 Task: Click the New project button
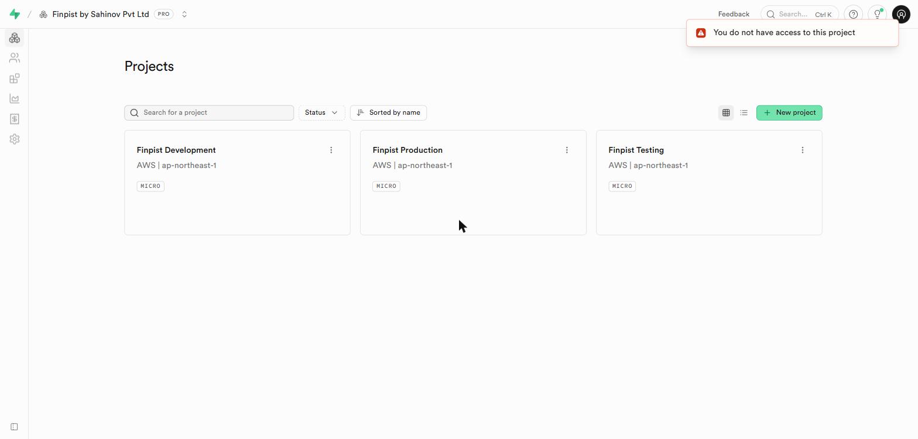[789, 112]
